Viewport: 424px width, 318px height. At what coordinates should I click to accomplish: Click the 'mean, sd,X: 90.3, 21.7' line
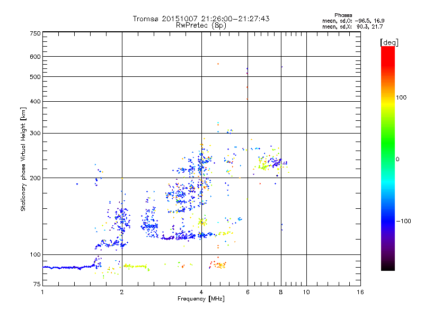pyautogui.click(x=352, y=26)
